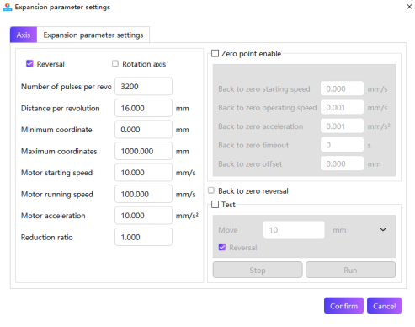Click the Reduction ratio label
The width and height of the screenshot is (415, 327).
click(x=46, y=238)
